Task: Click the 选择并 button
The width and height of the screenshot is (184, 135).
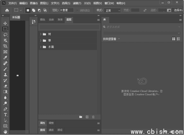Action: (177, 10)
